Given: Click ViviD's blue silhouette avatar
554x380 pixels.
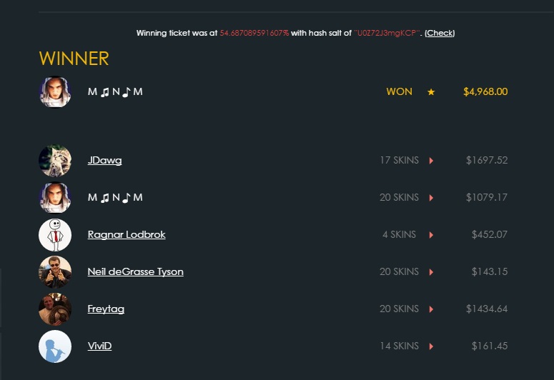Looking at the screenshot, I should pos(55,346).
